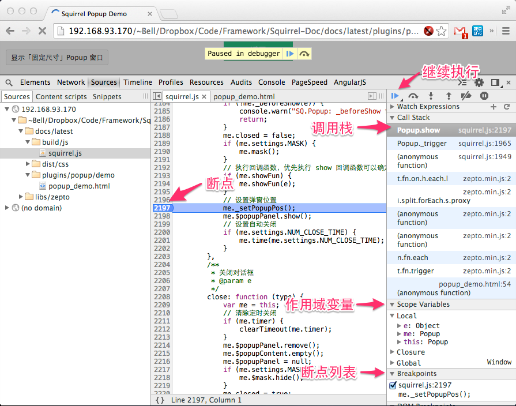The image size is (516, 406).
Task: Close the DevTools panel
Action: (509, 82)
